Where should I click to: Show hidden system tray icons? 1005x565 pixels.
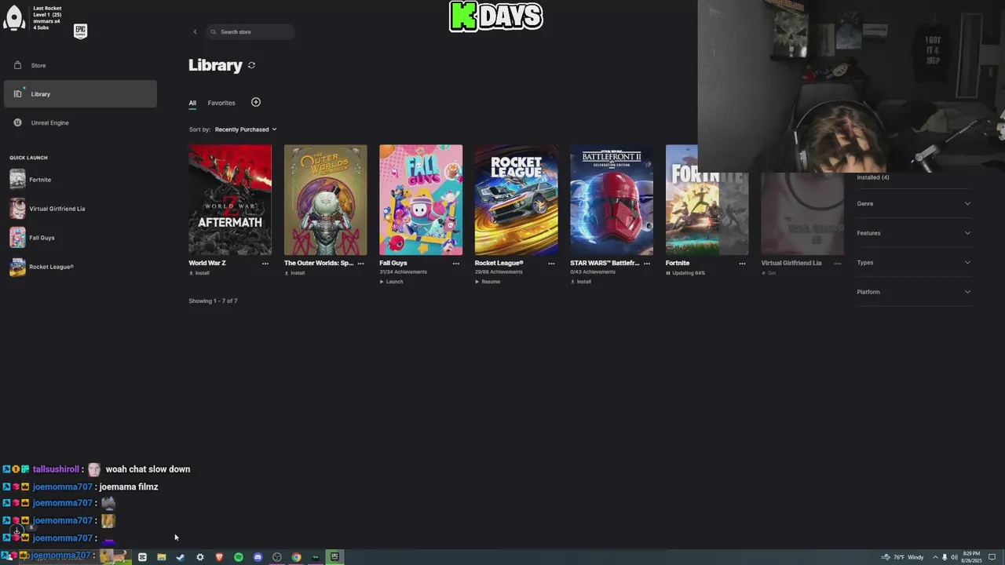click(x=935, y=557)
